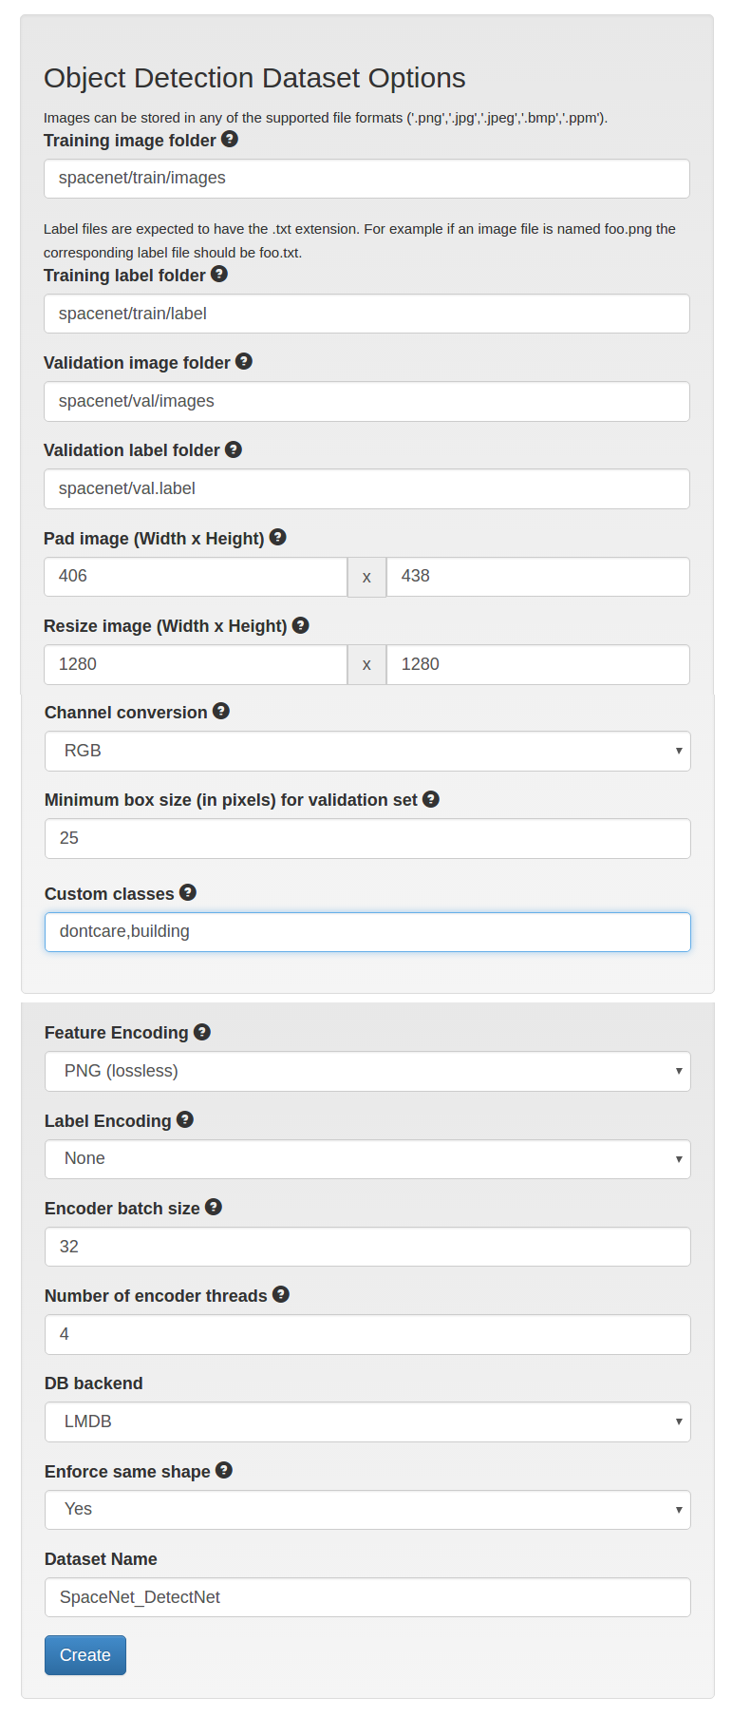The width and height of the screenshot is (732, 1717).
Task: Open the Channel conversion RGB dropdown
Action: tap(367, 751)
